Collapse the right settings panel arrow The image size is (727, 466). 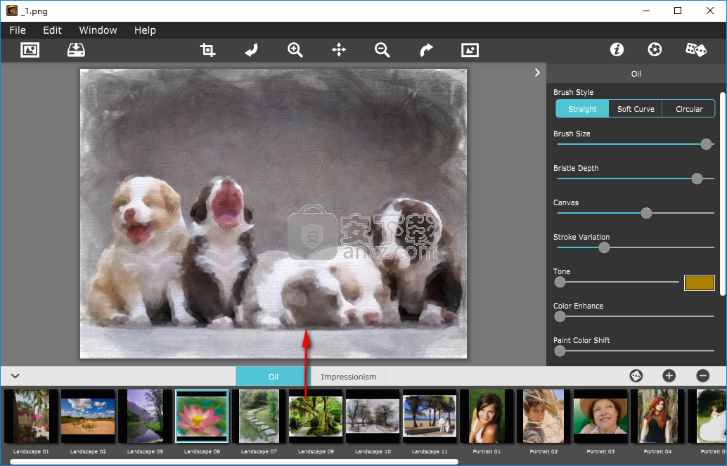(537, 73)
